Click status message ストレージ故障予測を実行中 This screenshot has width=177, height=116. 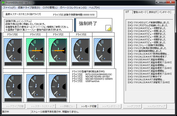[55, 112]
